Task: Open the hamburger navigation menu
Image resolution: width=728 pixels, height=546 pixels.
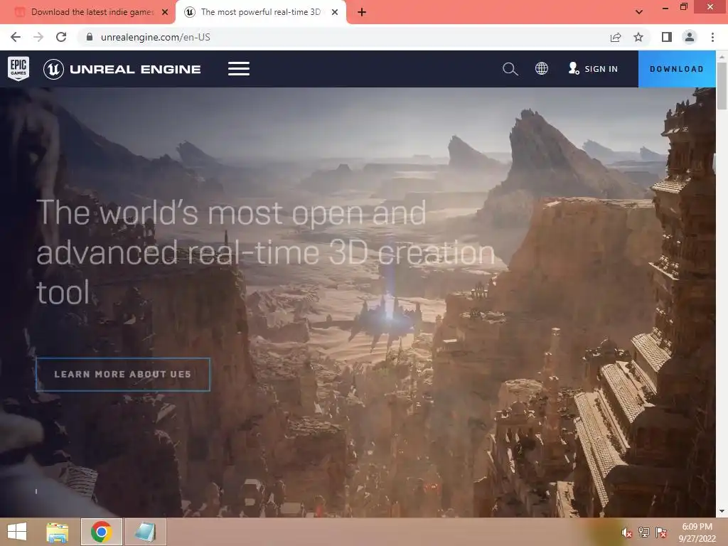Action: point(239,69)
